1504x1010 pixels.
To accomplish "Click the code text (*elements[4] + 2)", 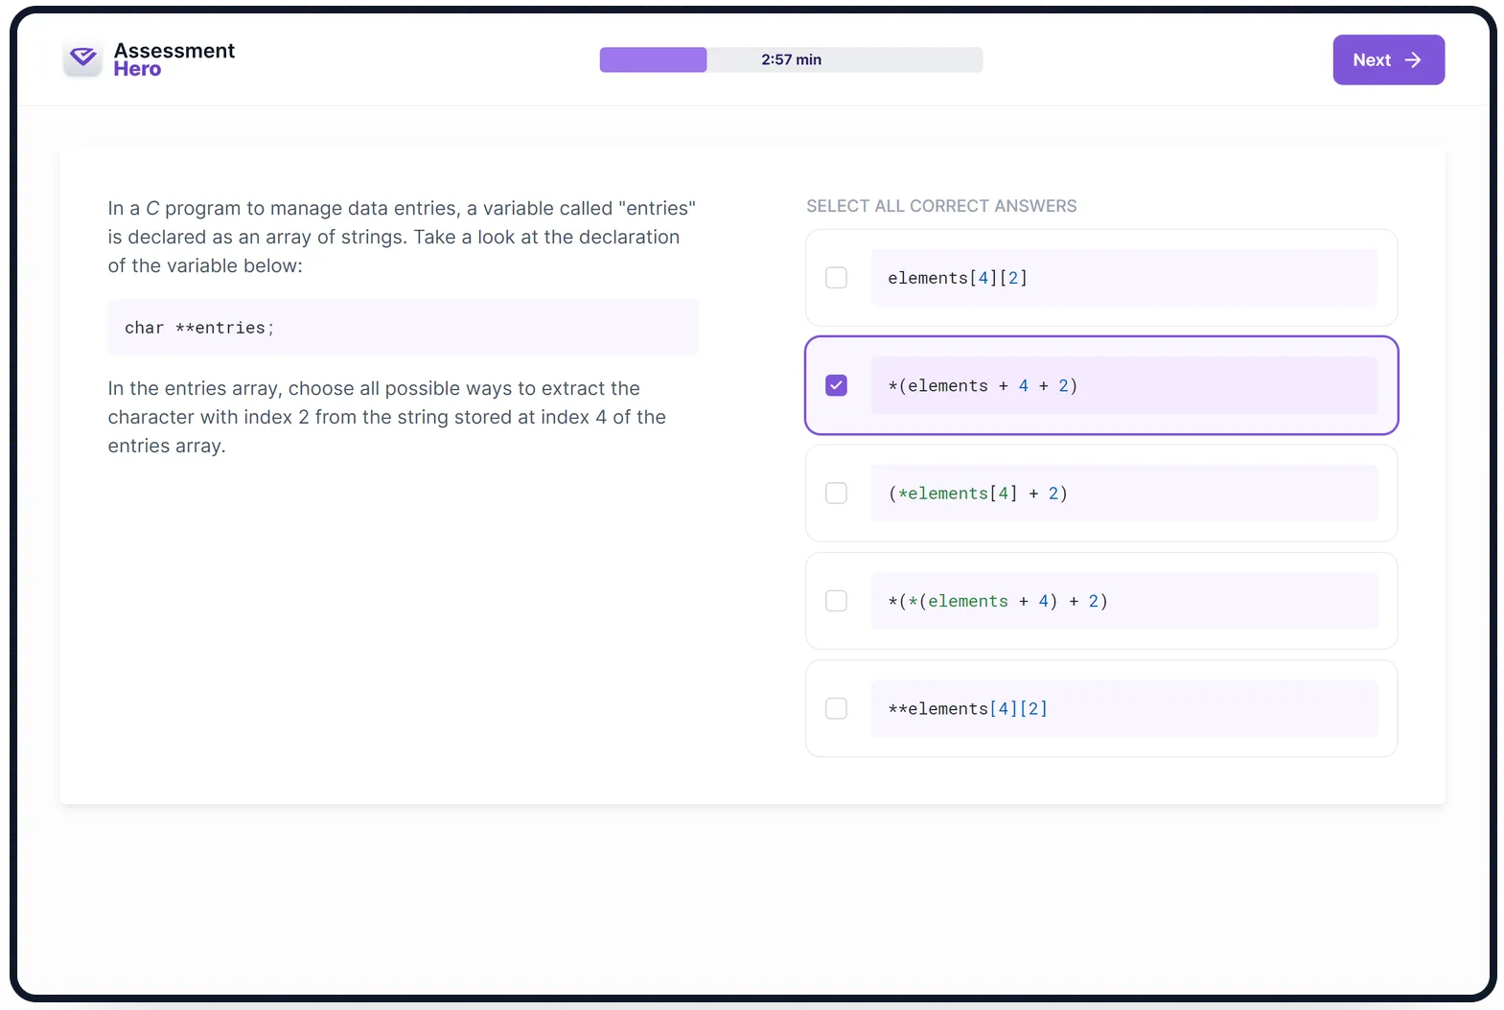I will [x=978, y=493].
